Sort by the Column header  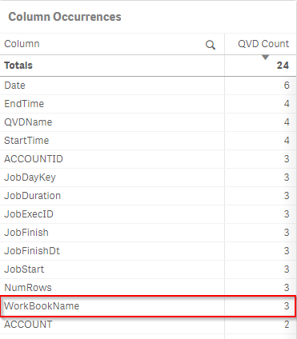[22, 44]
